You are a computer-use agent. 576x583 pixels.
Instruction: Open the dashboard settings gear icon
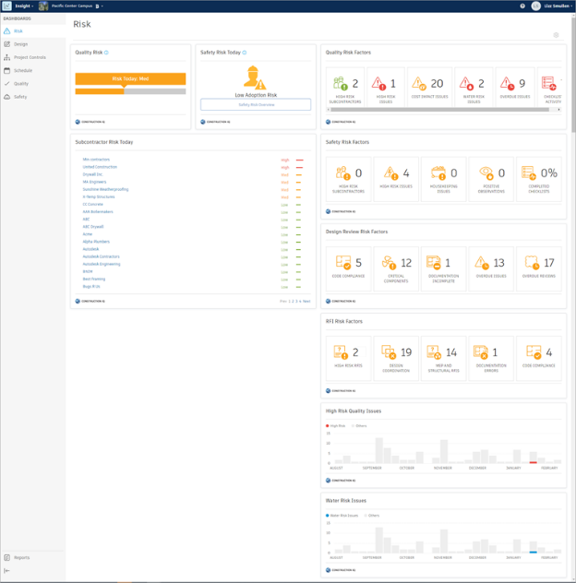point(556,35)
